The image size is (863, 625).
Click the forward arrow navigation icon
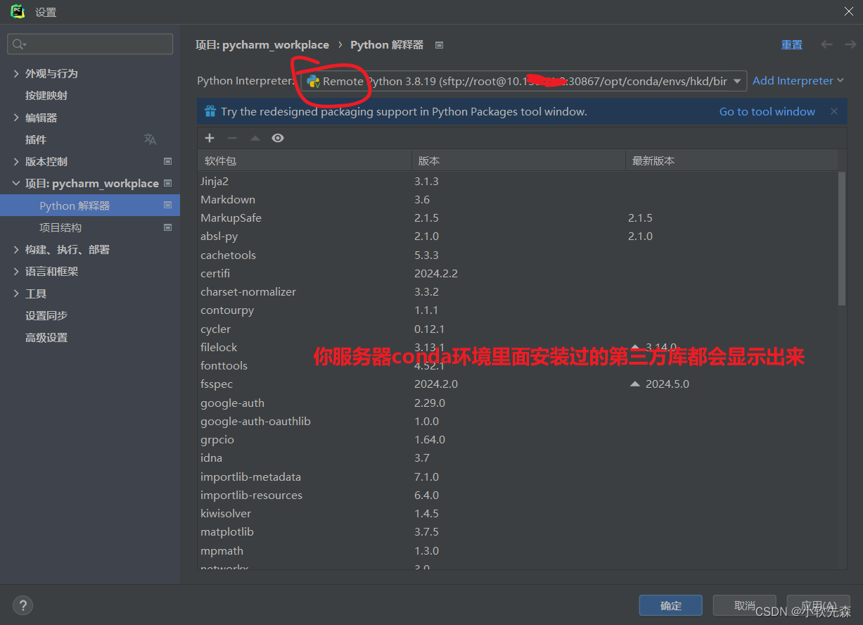click(x=850, y=44)
